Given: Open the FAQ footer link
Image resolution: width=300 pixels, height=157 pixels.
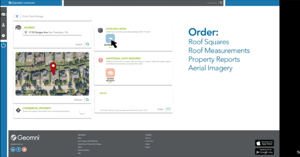Looking at the screenshot, I should (79, 153).
